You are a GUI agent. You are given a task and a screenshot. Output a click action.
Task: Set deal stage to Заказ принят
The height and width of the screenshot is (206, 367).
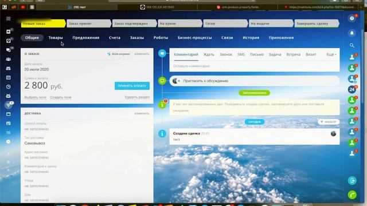[x=89, y=23]
